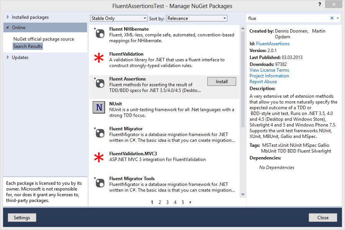Click the red asterisk FluentValidation icon
The image size is (345, 230).
[99, 58]
